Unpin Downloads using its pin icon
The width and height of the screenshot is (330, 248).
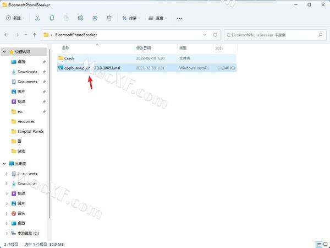44,72
